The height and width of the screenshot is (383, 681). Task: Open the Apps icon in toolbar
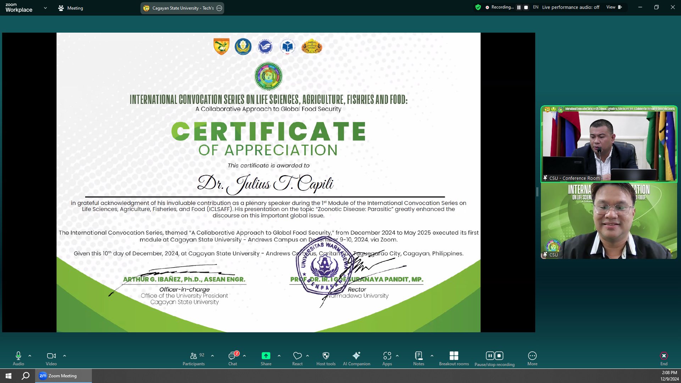click(x=387, y=356)
